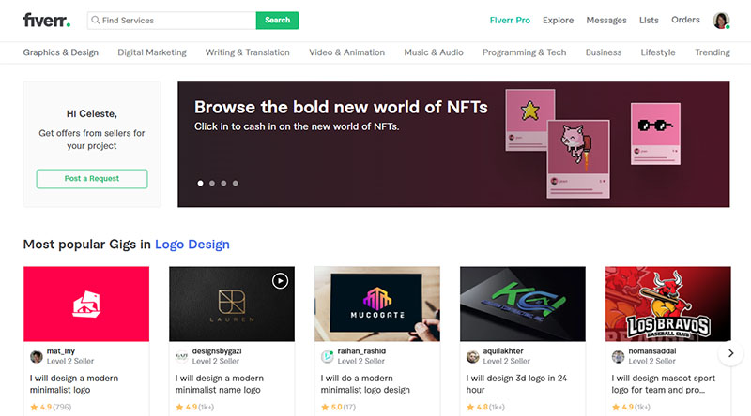Click seller name mat_lny

61,351
